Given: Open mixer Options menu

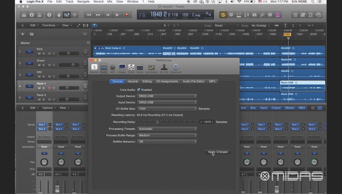Looking at the screenshot, I should point(49,108).
